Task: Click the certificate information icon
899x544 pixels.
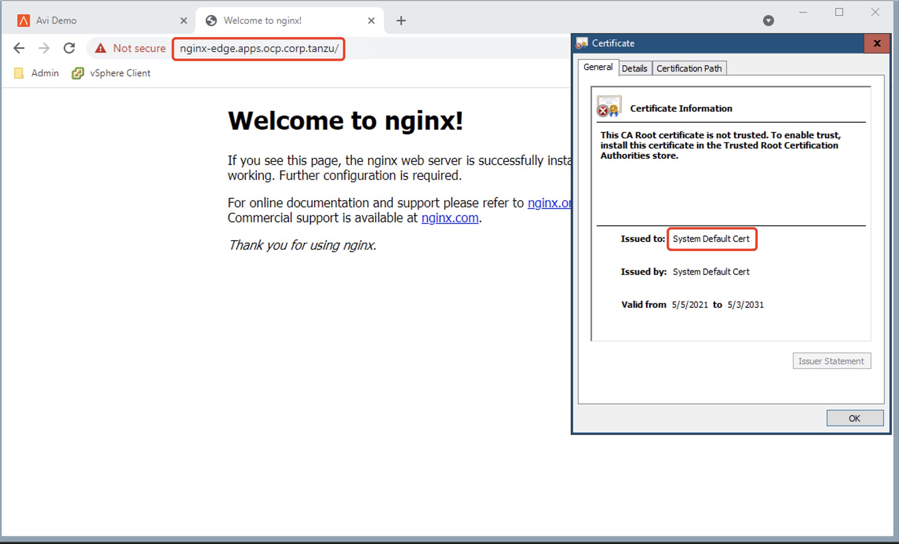Action: point(608,106)
